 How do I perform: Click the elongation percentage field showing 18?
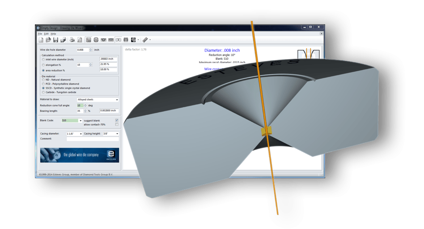click(83, 65)
